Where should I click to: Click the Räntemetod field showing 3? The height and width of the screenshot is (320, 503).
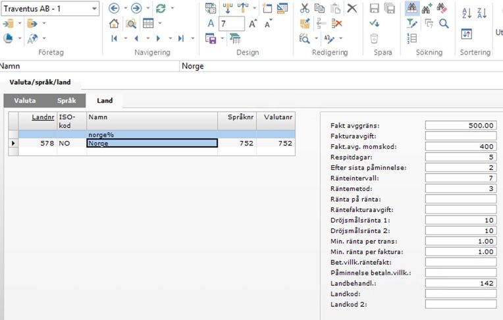(x=461, y=189)
